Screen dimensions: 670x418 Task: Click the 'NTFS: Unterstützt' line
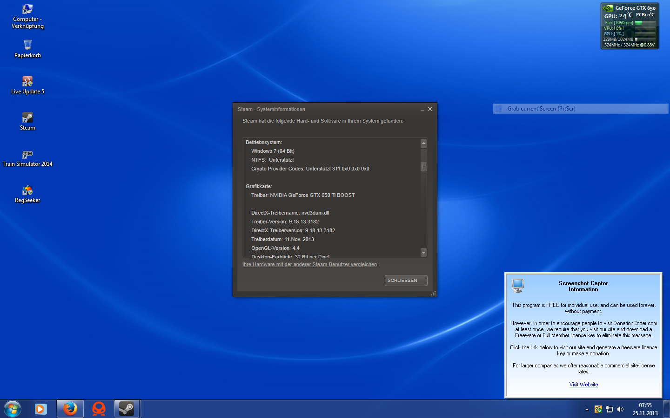pyautogui.click(x=272, y=160)
